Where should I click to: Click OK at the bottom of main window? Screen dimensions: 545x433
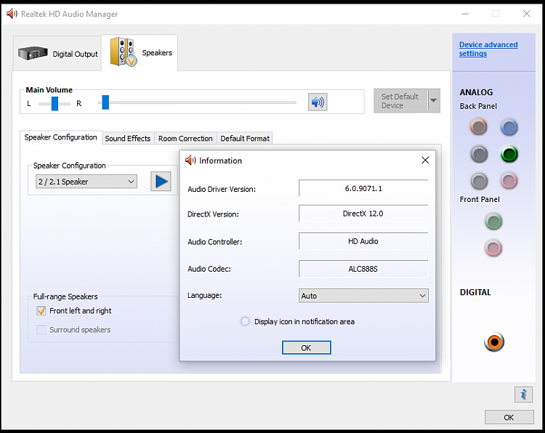(509, 417)
